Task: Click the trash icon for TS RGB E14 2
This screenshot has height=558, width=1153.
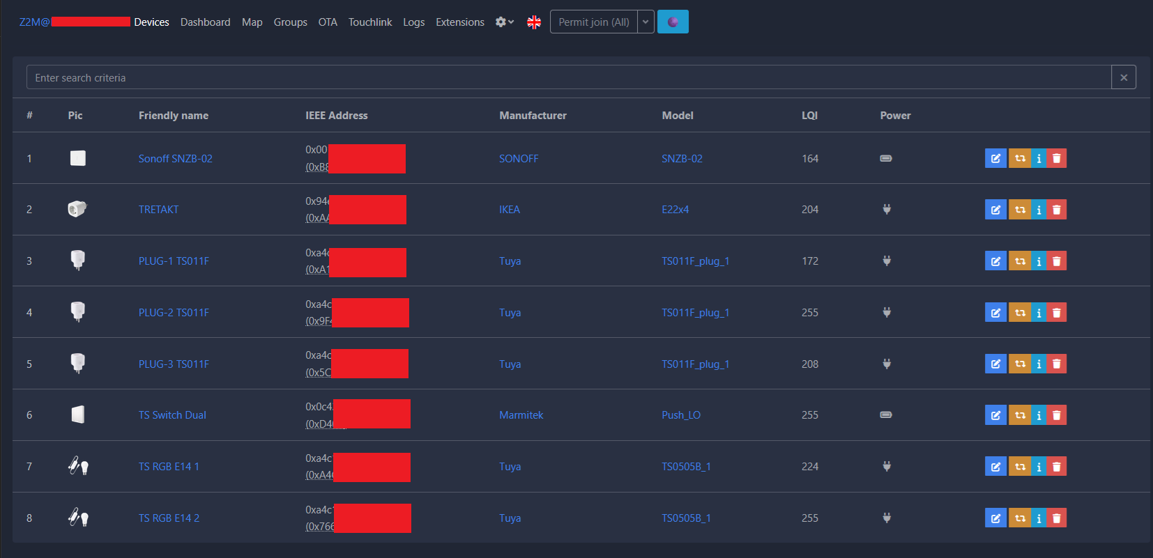Action: [x=1057, y=518]
